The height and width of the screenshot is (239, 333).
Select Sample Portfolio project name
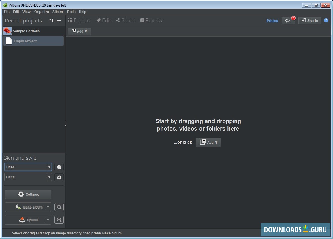[26, 31]
